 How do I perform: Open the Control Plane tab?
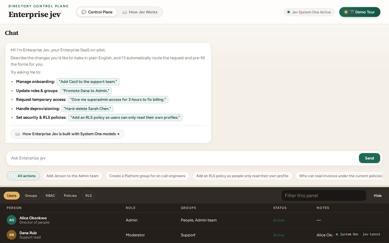(97, 12)
